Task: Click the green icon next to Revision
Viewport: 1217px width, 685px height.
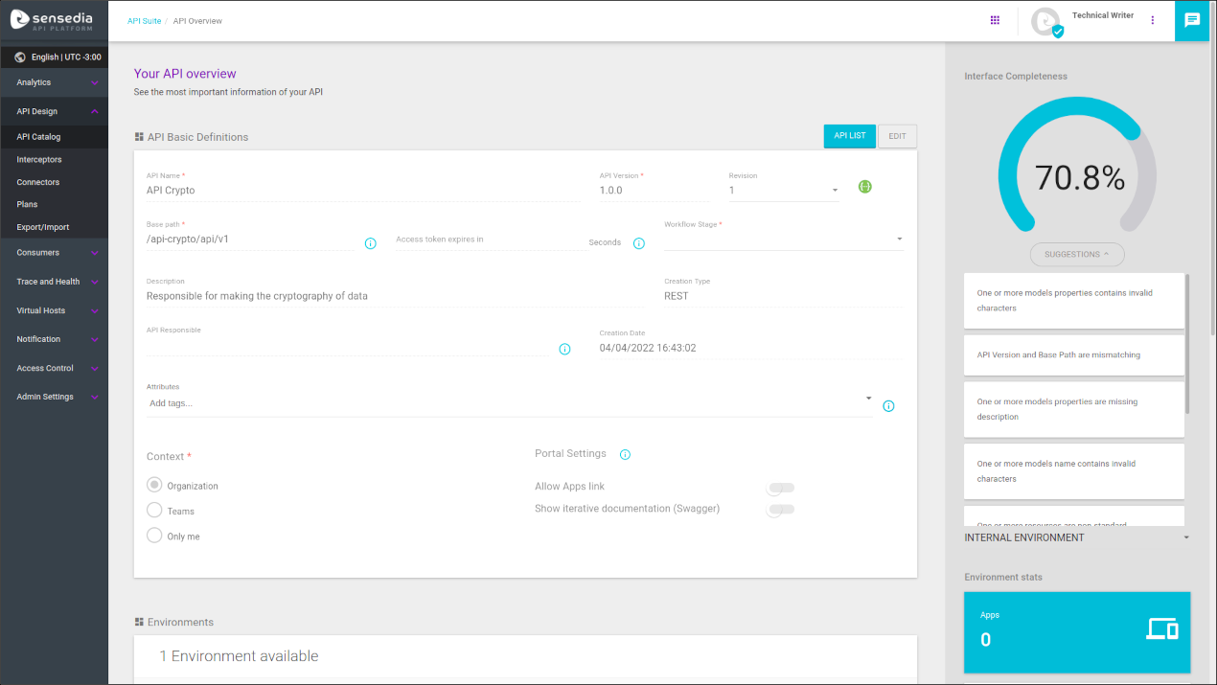Action: (x=864, y=187)
